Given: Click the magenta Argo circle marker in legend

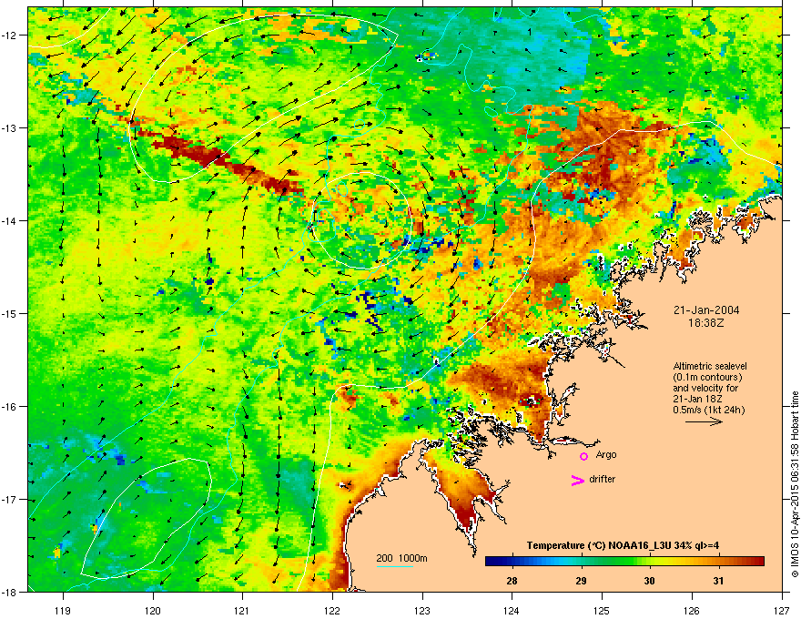Looking at the screenshot, I should point(583,456).
